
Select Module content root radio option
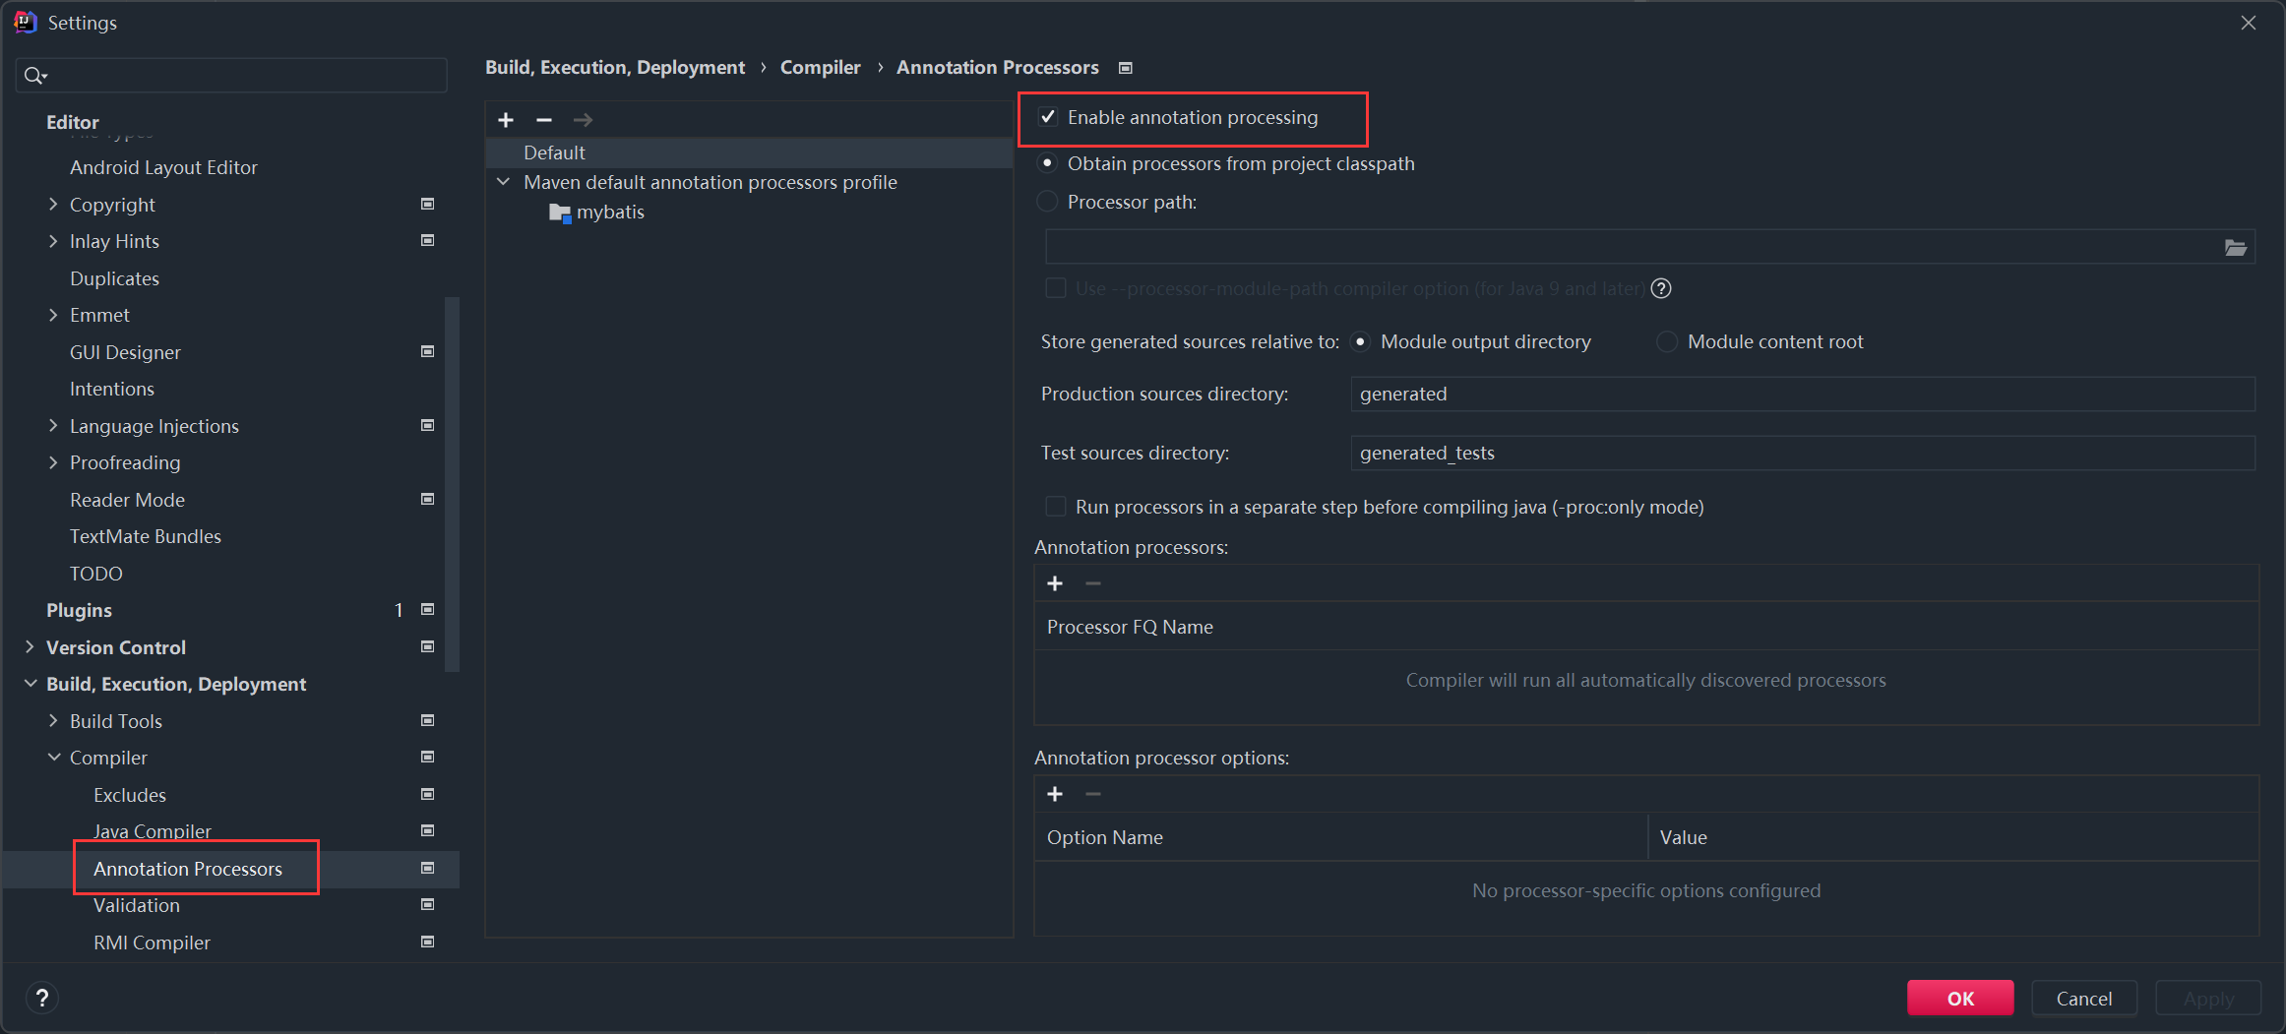click(x=1666, y=341)
